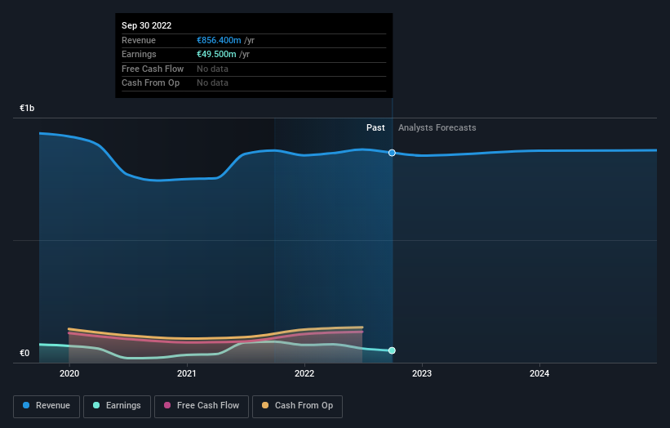The width and height of the screenshot is (670, 428).
Task: Click the €856.400m revenue value
Action: [x=219, y=40]
